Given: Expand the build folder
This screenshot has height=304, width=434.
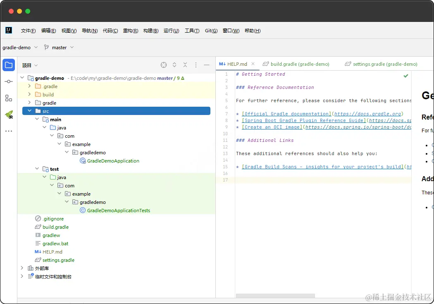Looking at the screenshot, I should pos(29,94).
